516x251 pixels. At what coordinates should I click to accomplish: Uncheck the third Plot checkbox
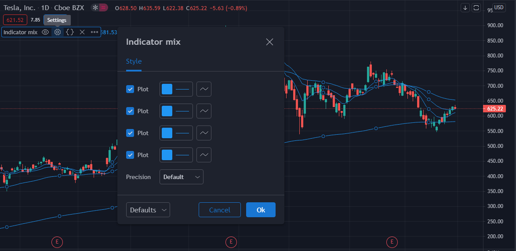pos(130,133)
